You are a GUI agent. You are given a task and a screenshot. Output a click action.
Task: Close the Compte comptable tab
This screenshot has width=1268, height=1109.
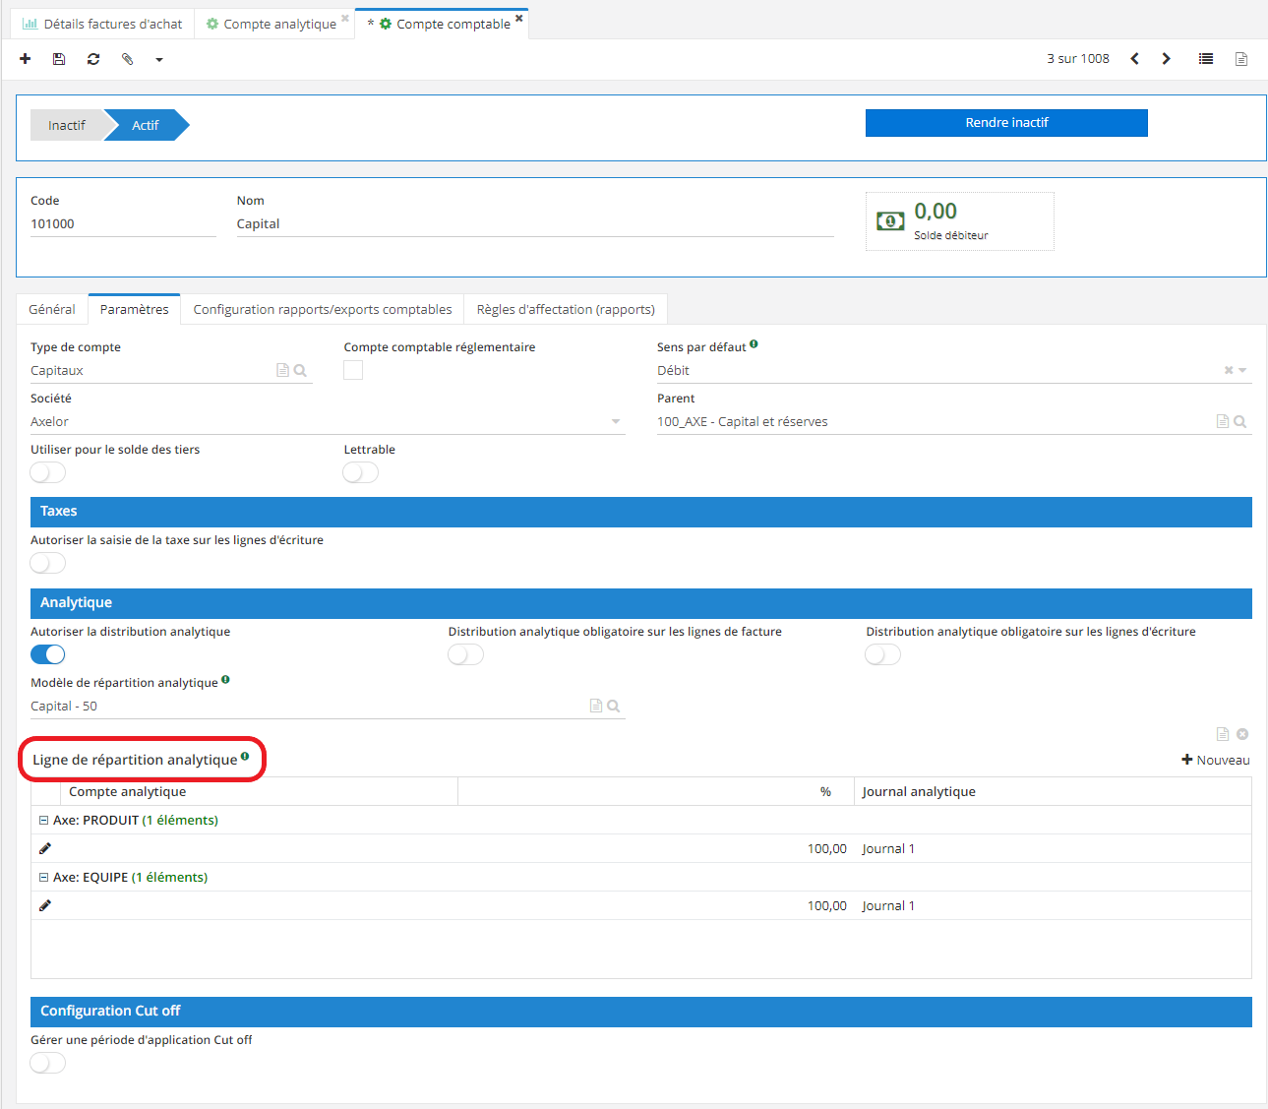[519, 18]
